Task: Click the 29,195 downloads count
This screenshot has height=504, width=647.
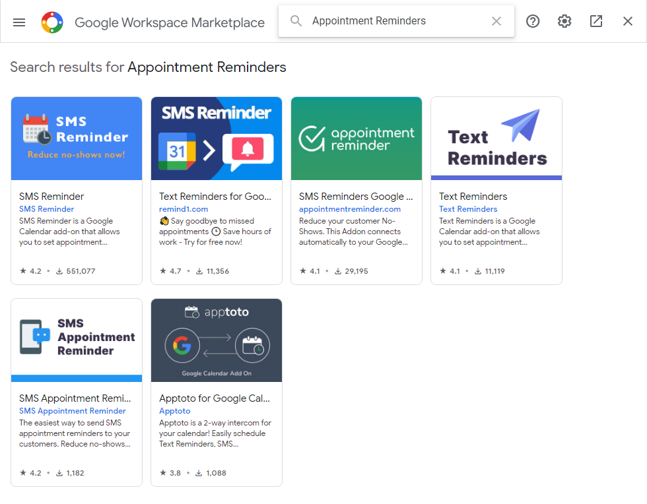Action: (x=351, y=271)
